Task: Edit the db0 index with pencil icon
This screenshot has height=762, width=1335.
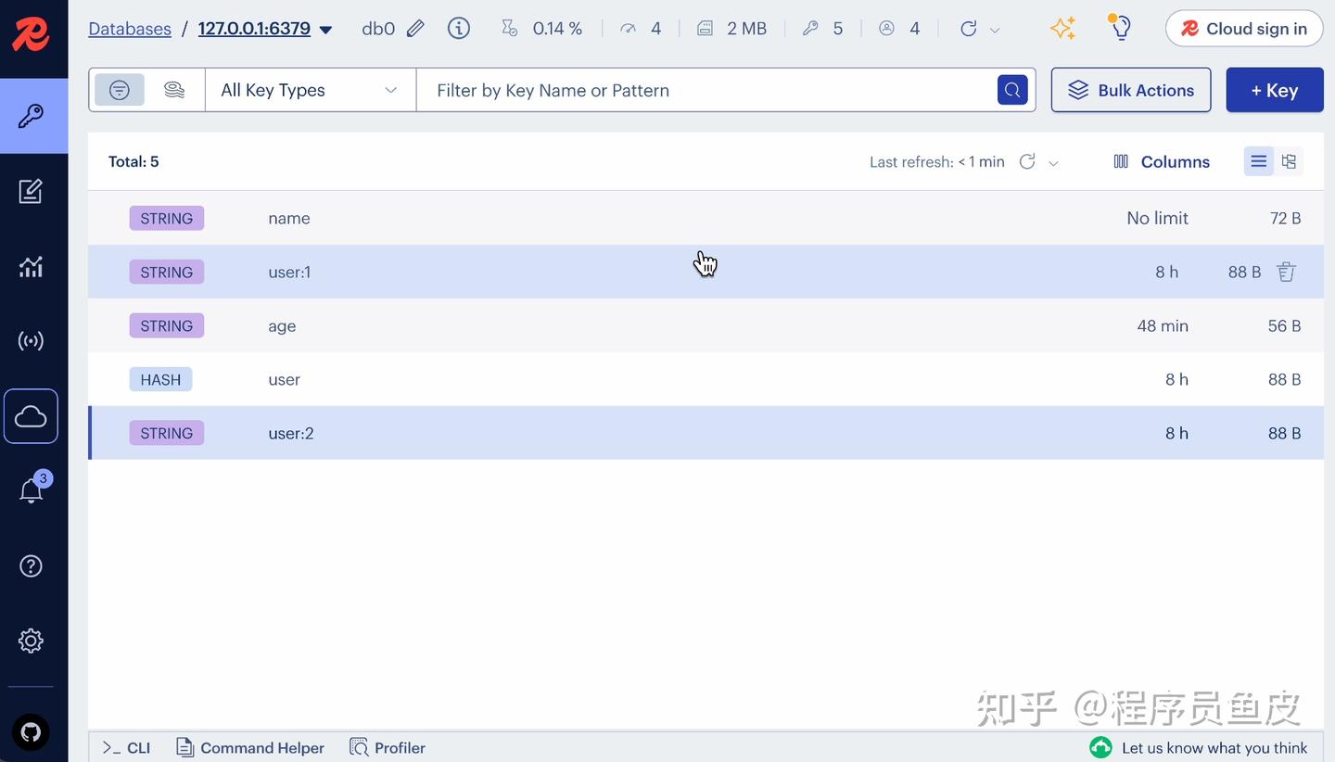Action: (x=415, y=29)
